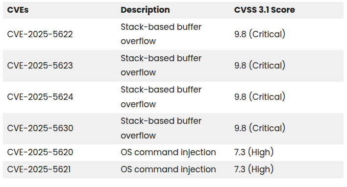
Task: Select the CVE-2025-5623 cell
Action: pyautogui.click(x=40, y=66)
